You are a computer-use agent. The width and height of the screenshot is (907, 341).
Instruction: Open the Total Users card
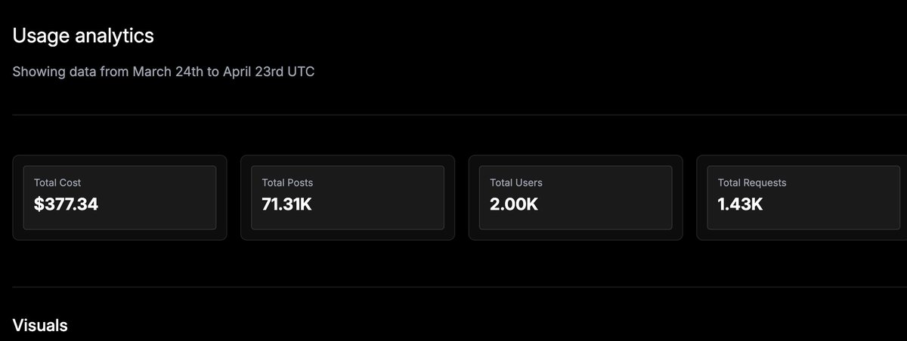coord(576,198)
